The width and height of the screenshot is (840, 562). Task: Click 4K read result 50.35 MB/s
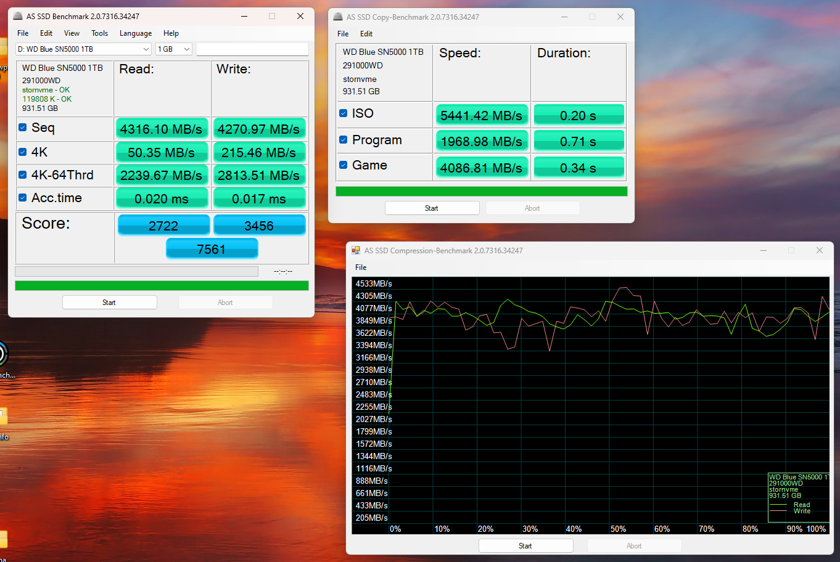pyautogui.click(x=162, y=152)
